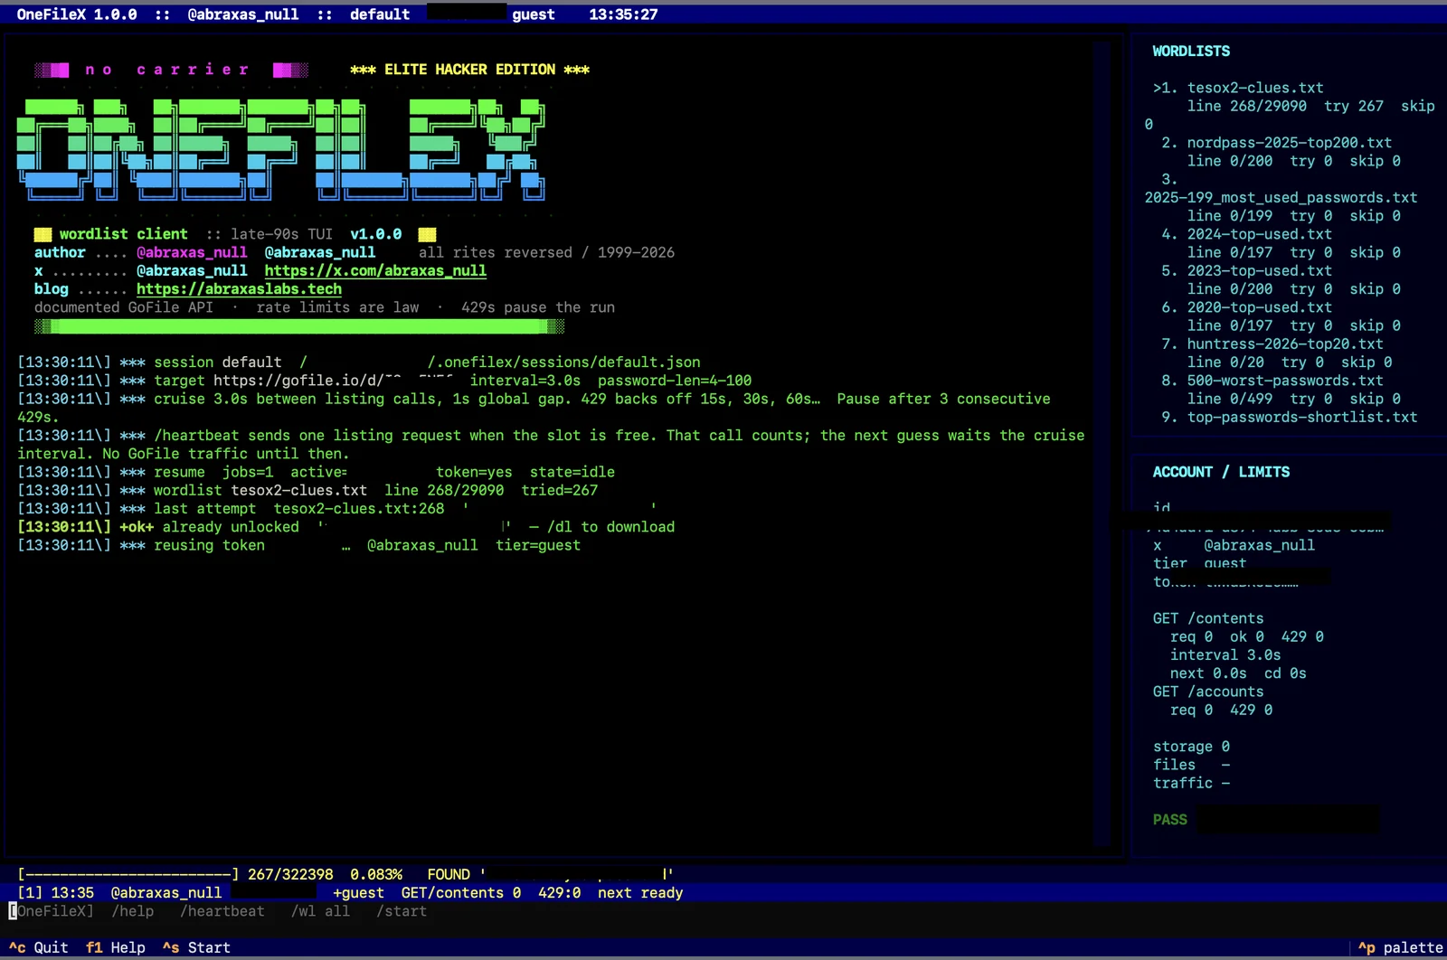This screenshot has width=1447, height=960.
Task: Click the +ok+ already unlocked log line
Action: 345,527
